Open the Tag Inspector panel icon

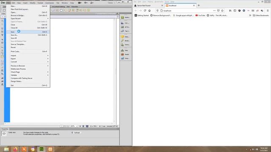[x=125, y=31]
